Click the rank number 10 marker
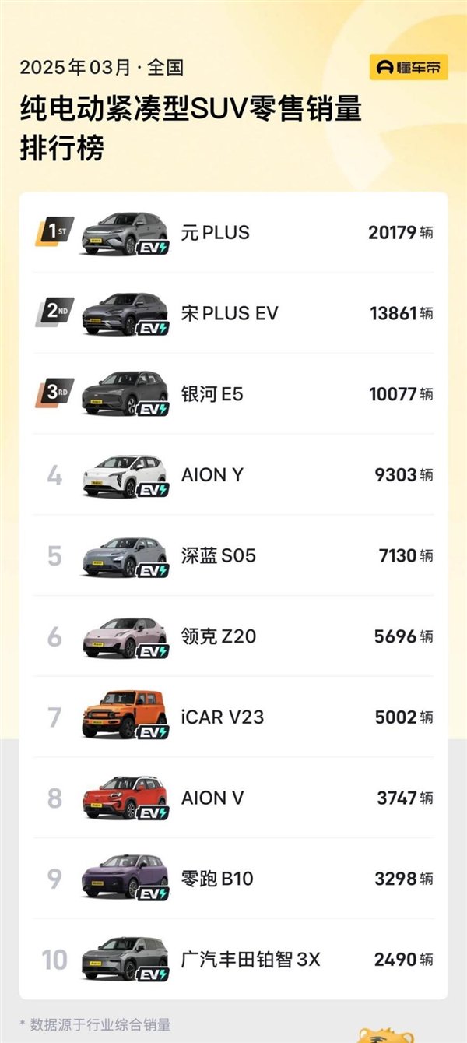The image size is (467, 1043). point(54,960)
